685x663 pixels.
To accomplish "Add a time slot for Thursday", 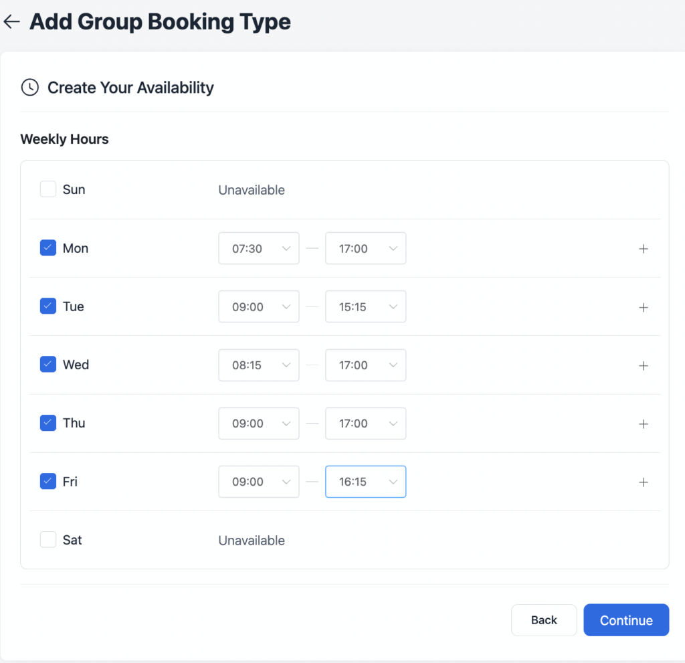I will tap(643, 423).
